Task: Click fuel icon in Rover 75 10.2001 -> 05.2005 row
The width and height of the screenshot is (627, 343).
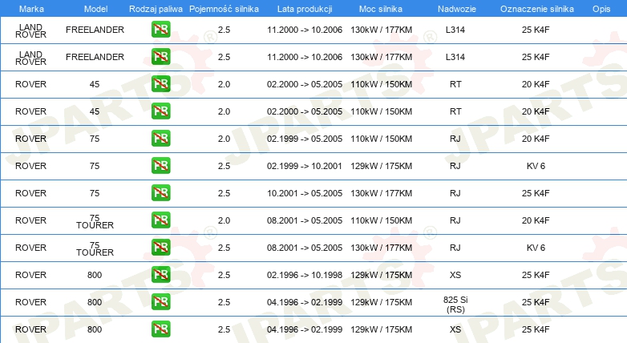Action: 160,192
